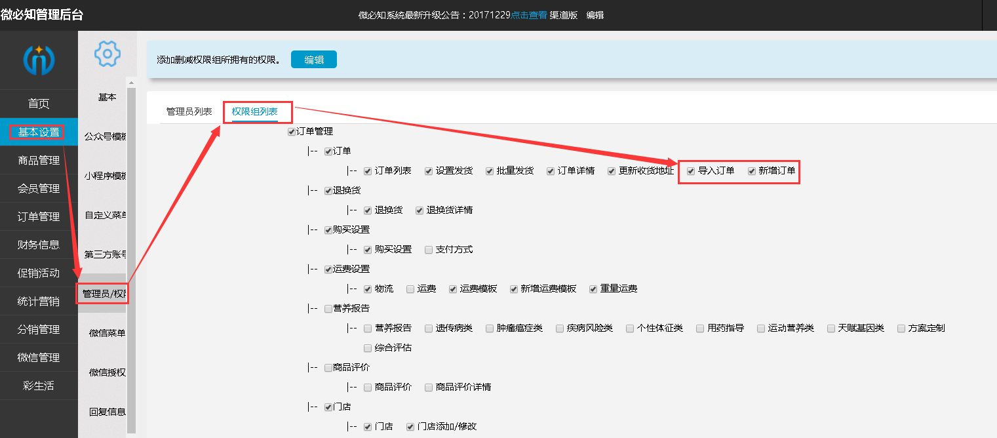The image size is (997, 438).
Task: Open the 管理员/权限 submenu item
Action: 103,294
